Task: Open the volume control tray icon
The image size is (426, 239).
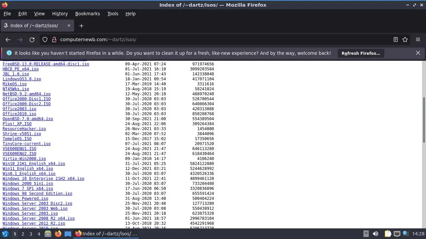Action: 375,234
